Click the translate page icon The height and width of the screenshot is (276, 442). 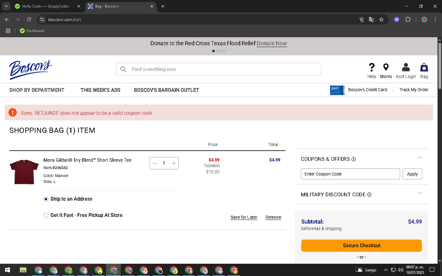pyautogui.click(x=371, y=19)
